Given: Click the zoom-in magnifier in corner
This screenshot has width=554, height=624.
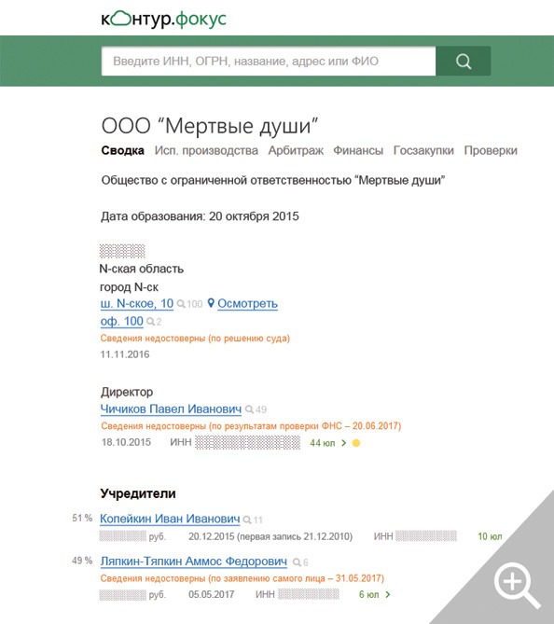Looking at the screenshot, I should 517,584.
